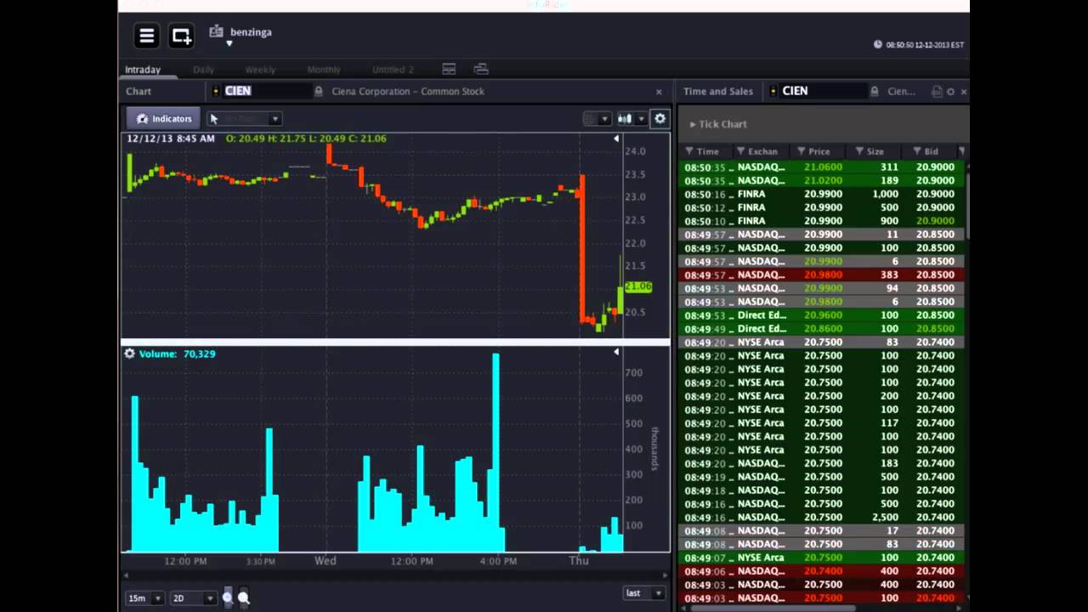Click the 08:50:16 FINRA trade row
Image resolution: width=1088 pixels, height=612 pixels.
click(x=822, y=194)
